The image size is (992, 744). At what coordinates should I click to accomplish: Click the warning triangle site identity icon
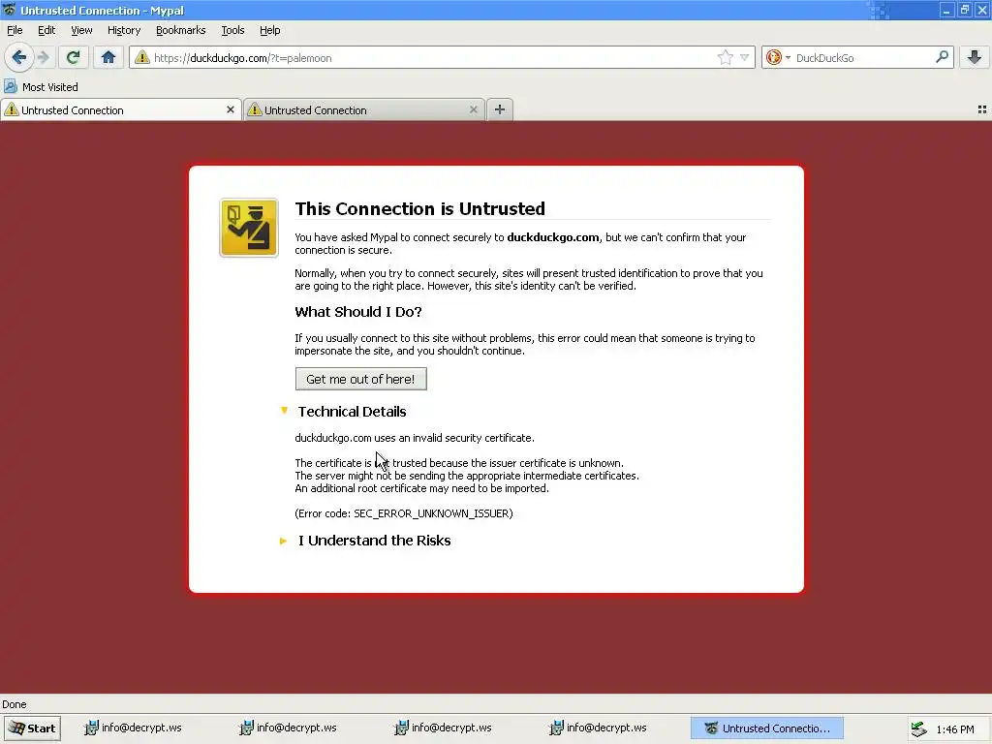[142, 57]
